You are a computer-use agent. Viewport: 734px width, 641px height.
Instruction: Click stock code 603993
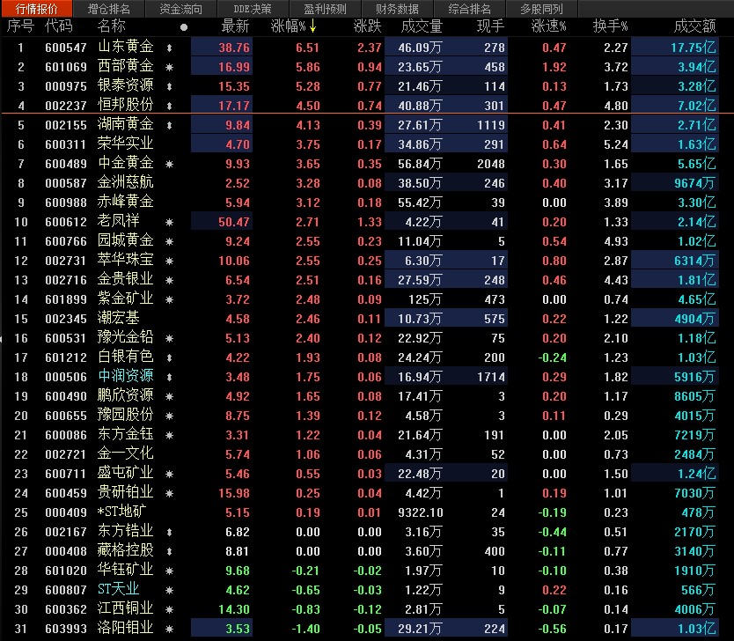coord(66,630)
